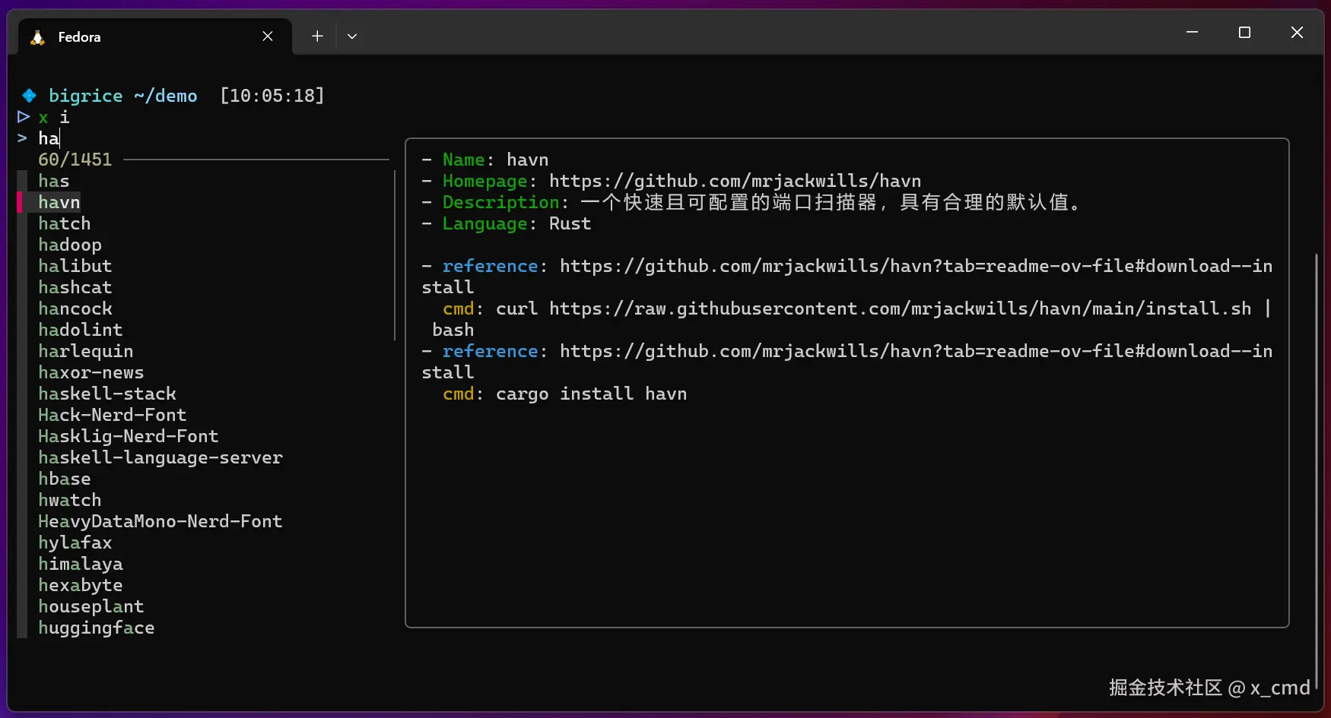The width and height of the screenshot is (1331, 718).
Task: Open the havn Homepage GitHub URL
Action: (735, 181)
